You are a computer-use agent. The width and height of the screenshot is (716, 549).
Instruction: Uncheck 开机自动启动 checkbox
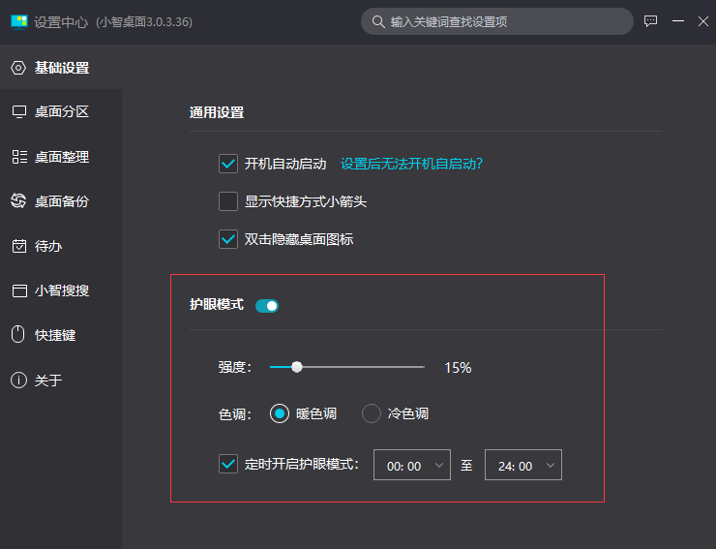[x=228, y=164]
